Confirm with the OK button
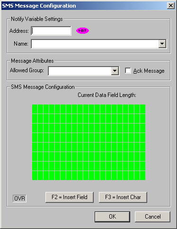This screenshot has width=177, height=229. [112, 217]
